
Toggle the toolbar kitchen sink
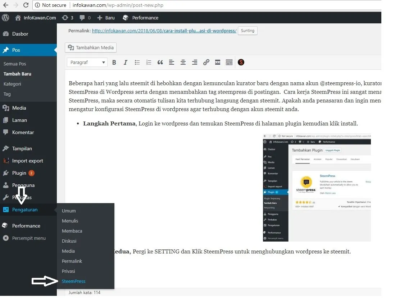[x=229, y=63]
